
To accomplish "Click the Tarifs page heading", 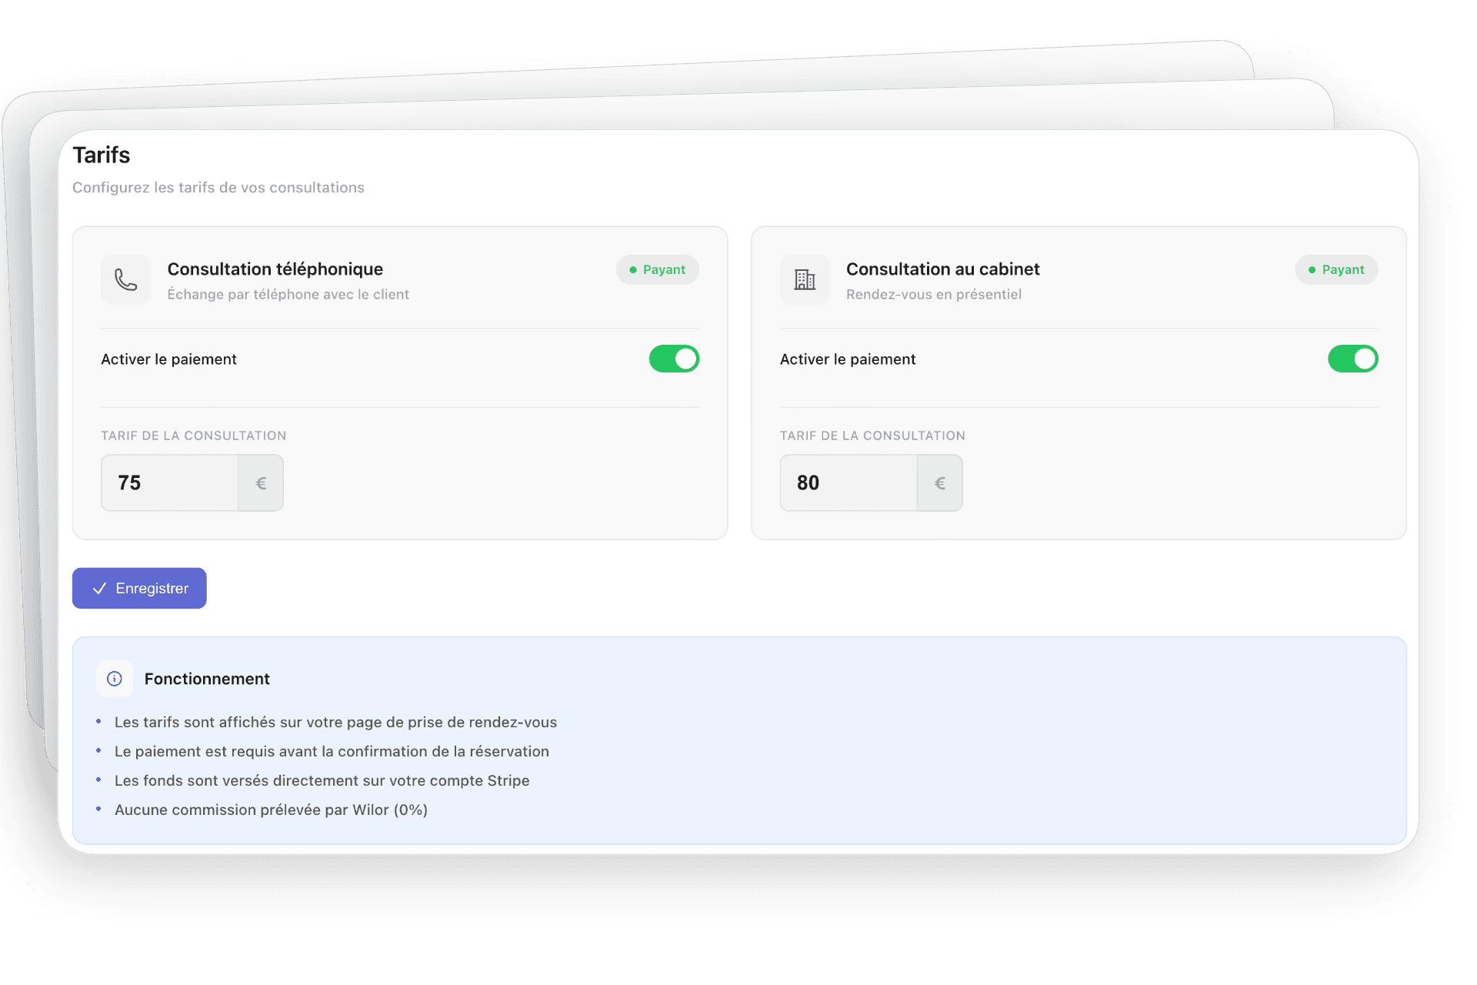I will point(102,155).
